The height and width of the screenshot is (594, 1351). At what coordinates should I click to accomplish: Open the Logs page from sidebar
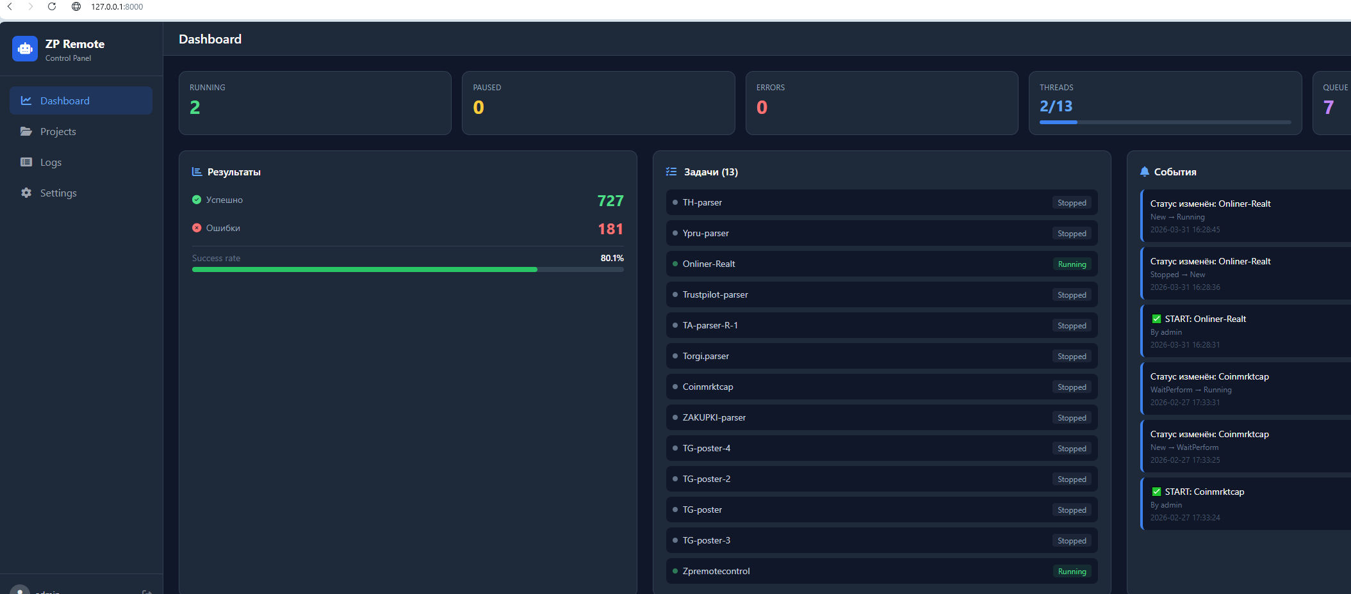tap(51, 162)
